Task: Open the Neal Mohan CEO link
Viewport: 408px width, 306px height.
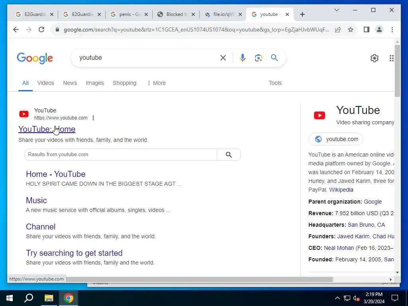Action: [x=339, y=248]
